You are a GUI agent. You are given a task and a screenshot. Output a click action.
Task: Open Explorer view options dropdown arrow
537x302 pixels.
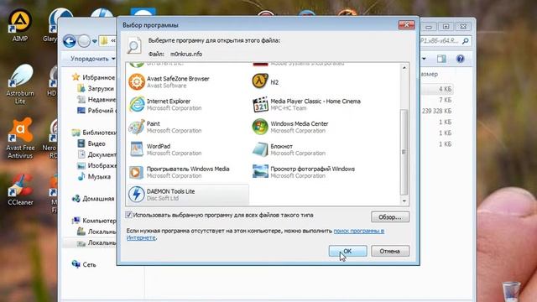424,59
